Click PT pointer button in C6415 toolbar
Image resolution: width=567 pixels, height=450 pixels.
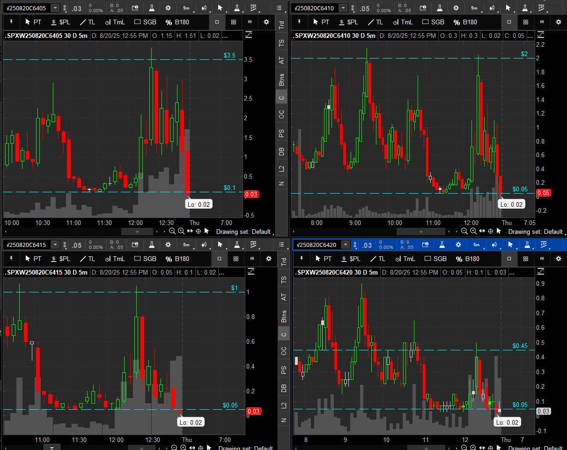click(33, 259)
